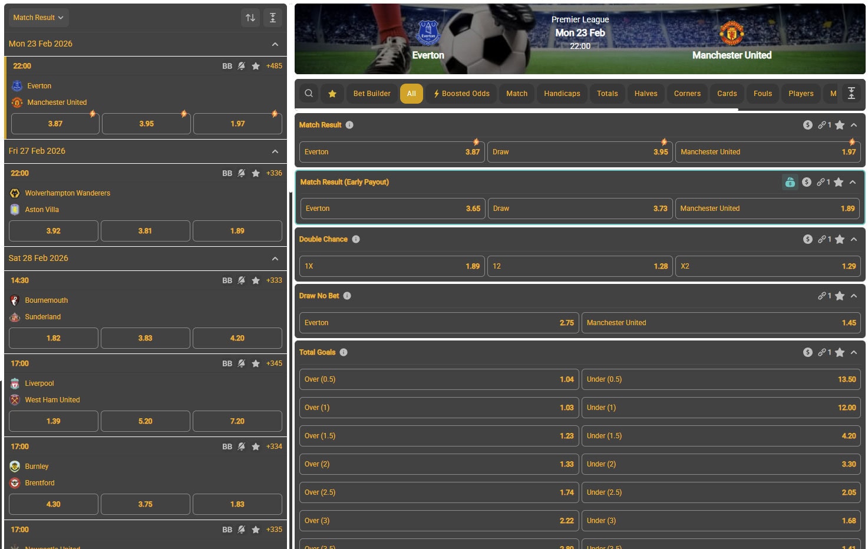The width and height of the screenshot is (868, 549).
Task: Click the sort arrows icon above match list
Action: tap(250, 18)
